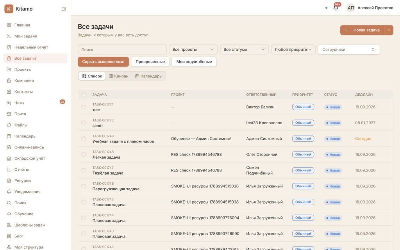The height and width of the screenshot is (250, 400).
Task: Sort by the Дедлайн column header
Action: pyautogui.click(x=364, y=95)
